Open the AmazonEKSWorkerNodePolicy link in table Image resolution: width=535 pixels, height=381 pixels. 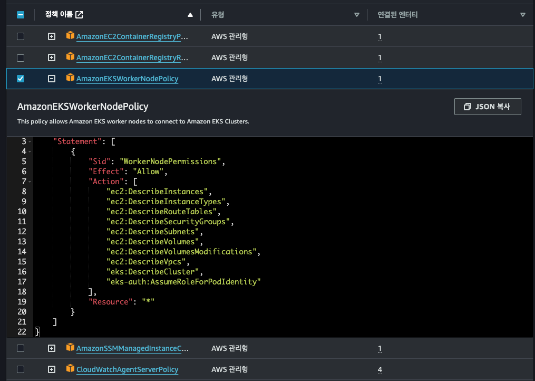(x=127, y=79)
